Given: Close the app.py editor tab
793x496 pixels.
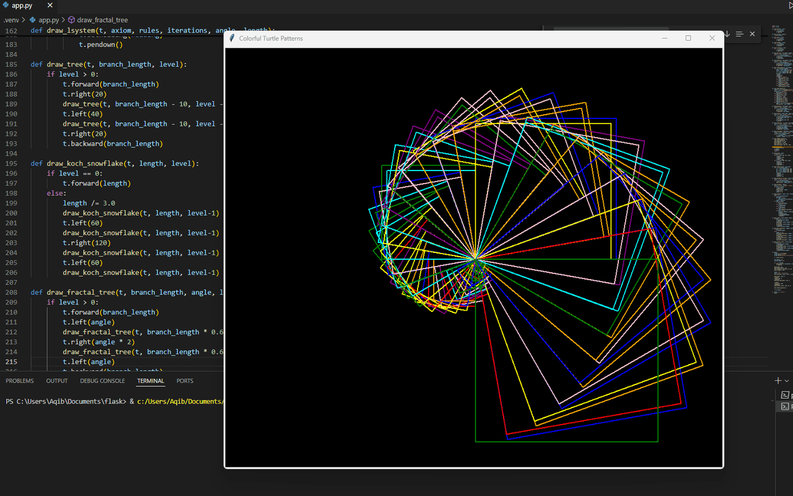Looking at the screenshot, I should point(49,6).
